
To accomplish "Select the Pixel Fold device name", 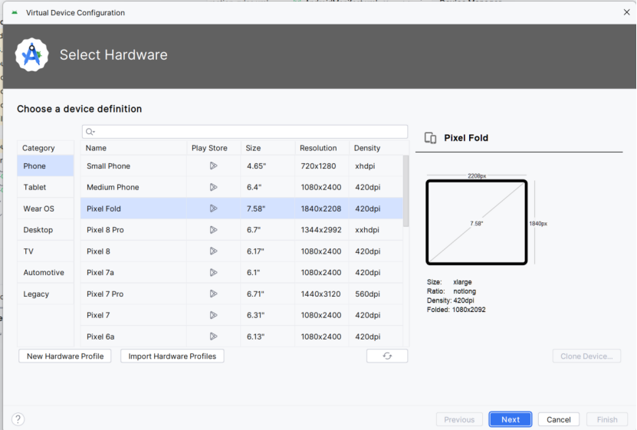I will [x=103, y=208].
